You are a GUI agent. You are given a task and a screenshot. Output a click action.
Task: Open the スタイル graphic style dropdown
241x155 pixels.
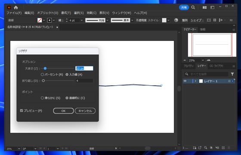[x=169, y=20]
